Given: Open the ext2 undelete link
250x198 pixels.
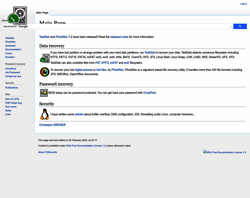Looking at the screenshot, I should 126,63.
